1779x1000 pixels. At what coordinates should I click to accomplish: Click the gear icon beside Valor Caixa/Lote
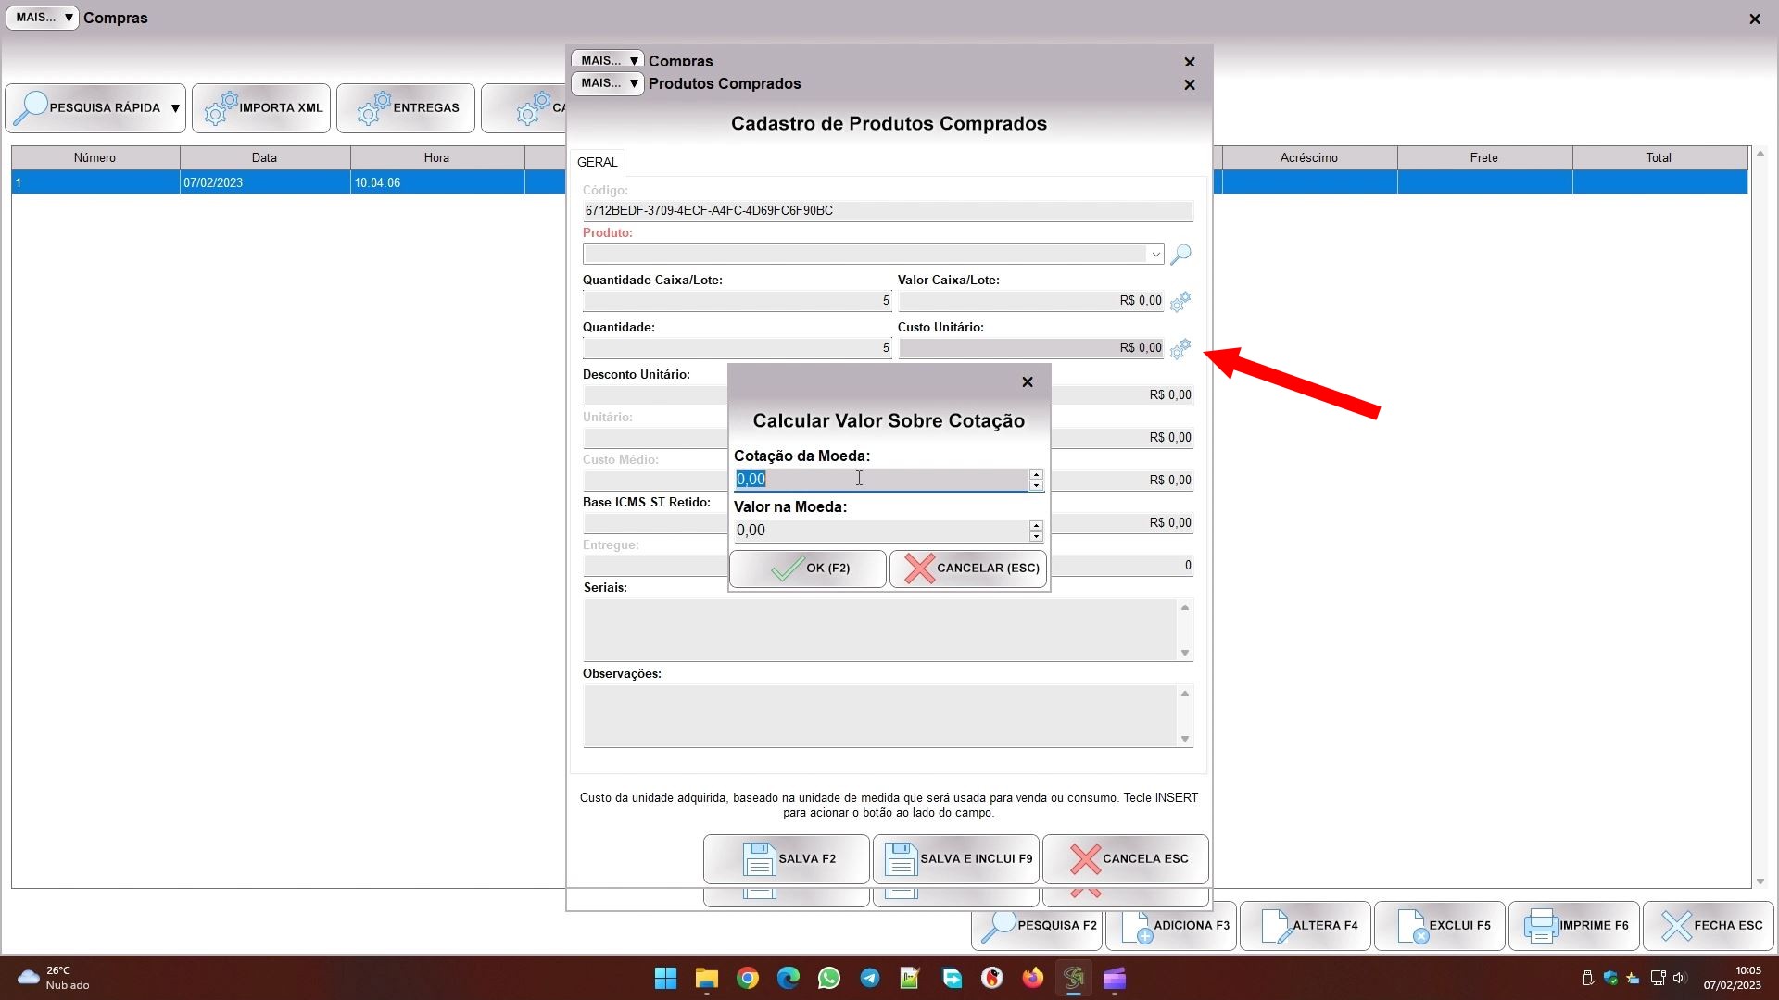[x=1180, y=302]
